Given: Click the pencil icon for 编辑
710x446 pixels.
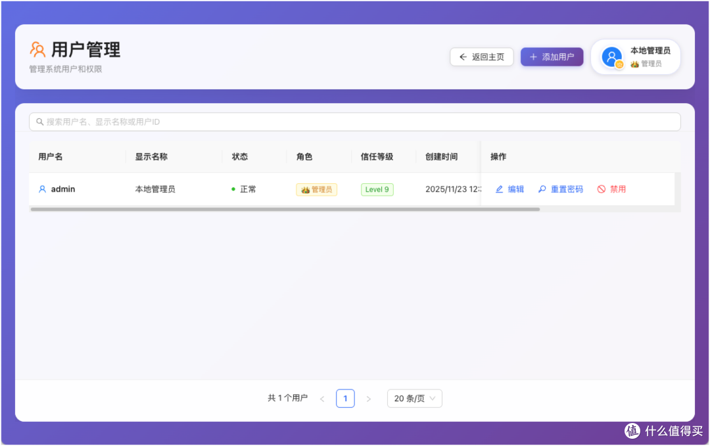Looking at the screenshot, I should [x=499, y=189].
